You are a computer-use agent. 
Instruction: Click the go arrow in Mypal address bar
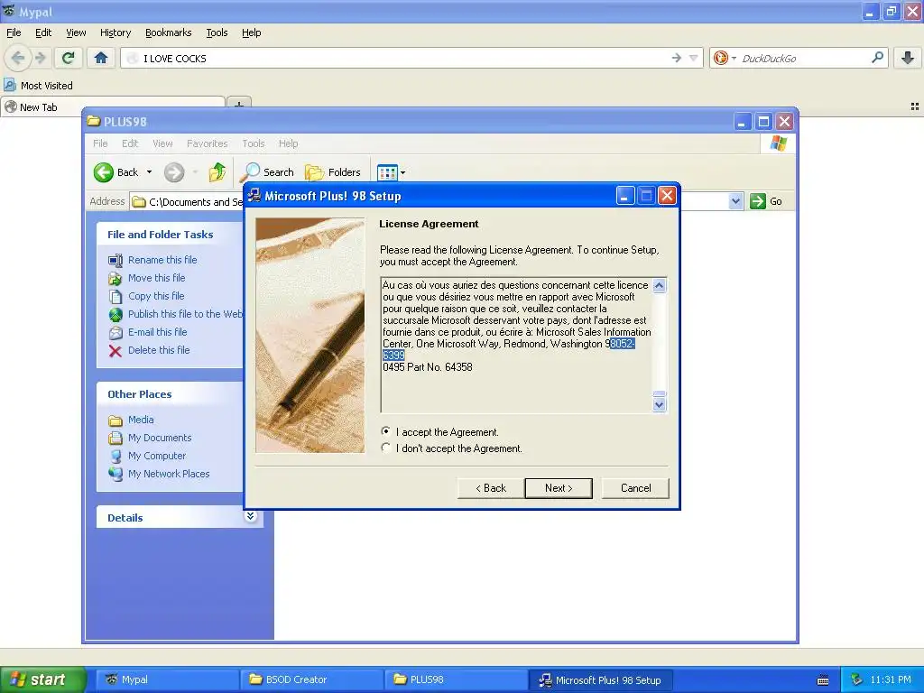[677, 58]
